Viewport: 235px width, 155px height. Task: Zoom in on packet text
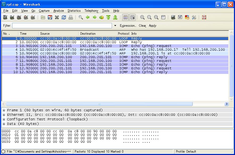click(142, 17)
